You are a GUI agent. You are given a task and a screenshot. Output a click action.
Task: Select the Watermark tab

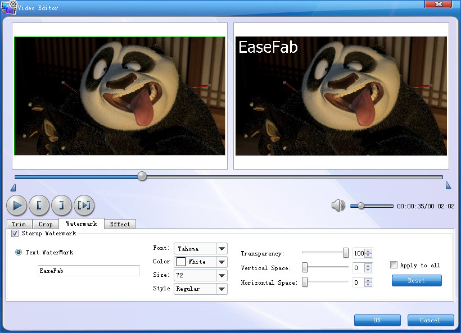(82, 223)
